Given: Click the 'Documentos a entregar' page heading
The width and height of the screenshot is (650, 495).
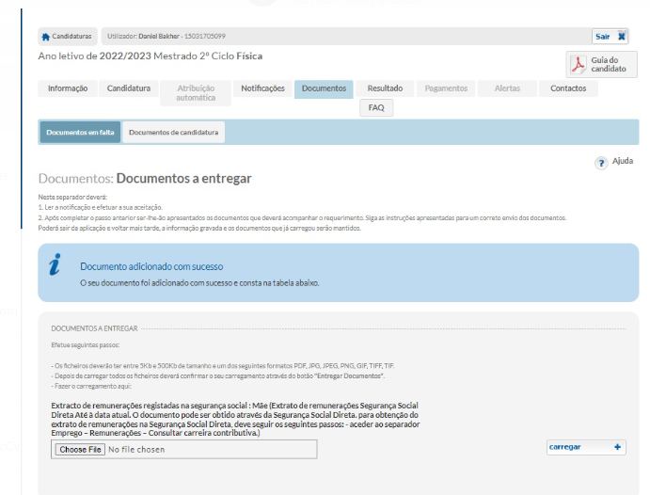Looking at the screenshot, I should [183, 178].
